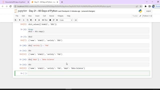Click the Out[11] dictionary output text
The width and height of the screenshot is (160, 90).
45,54
